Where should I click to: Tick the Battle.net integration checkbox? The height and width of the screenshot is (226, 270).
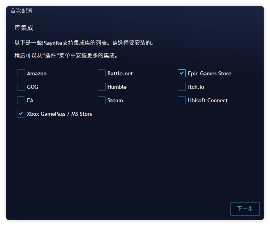coord(101,73)
